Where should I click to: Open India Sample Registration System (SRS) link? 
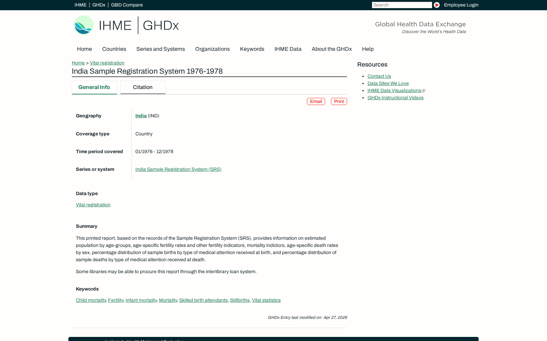coord(178,169)
